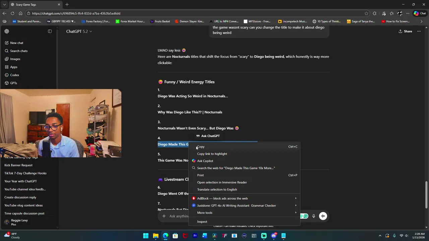Open Copilot Chat button in toolbar
This screenshot has width=429, height=241.
[420, 13]
